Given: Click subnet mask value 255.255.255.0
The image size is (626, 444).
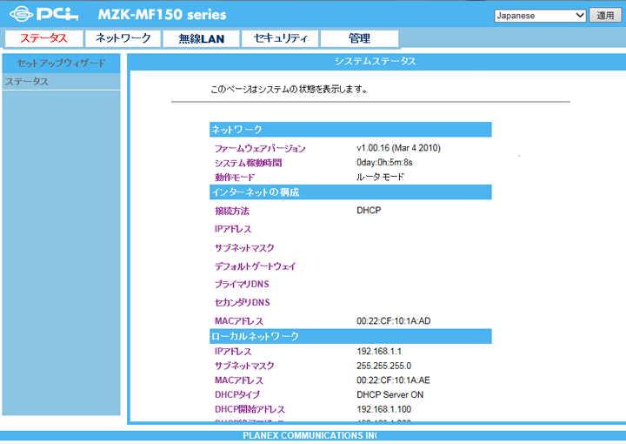Looking at the screenshot, I should 384,366.
